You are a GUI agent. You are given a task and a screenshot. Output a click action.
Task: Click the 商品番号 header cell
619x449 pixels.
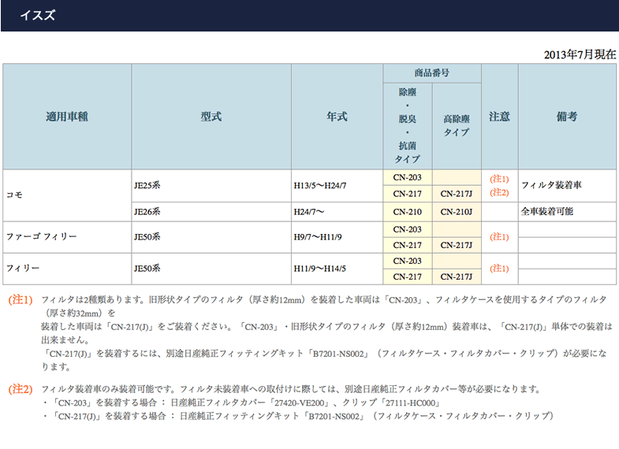[432, 73]
